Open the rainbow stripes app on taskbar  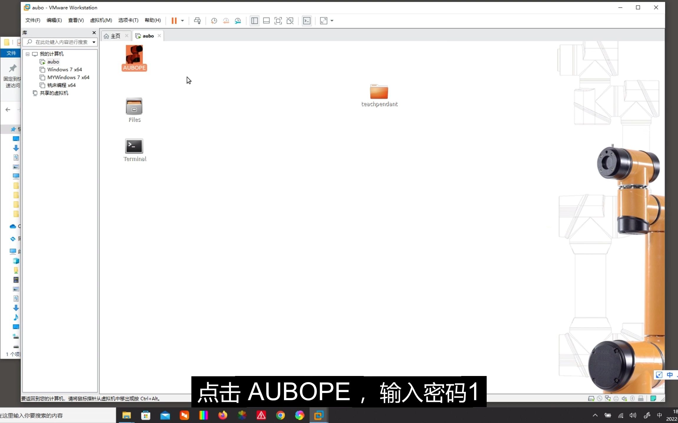click(203, 415)
